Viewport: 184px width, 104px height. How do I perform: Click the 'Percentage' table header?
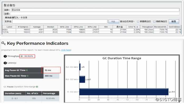pyautogui.click(x=49, y=93)
